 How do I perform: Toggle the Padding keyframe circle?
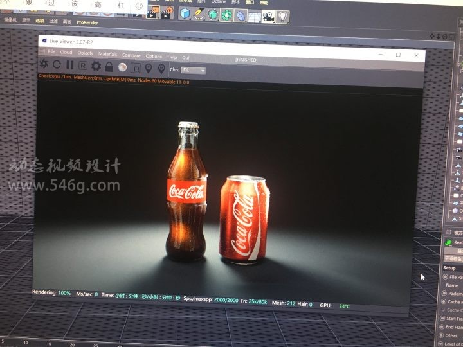click(444, 293)
